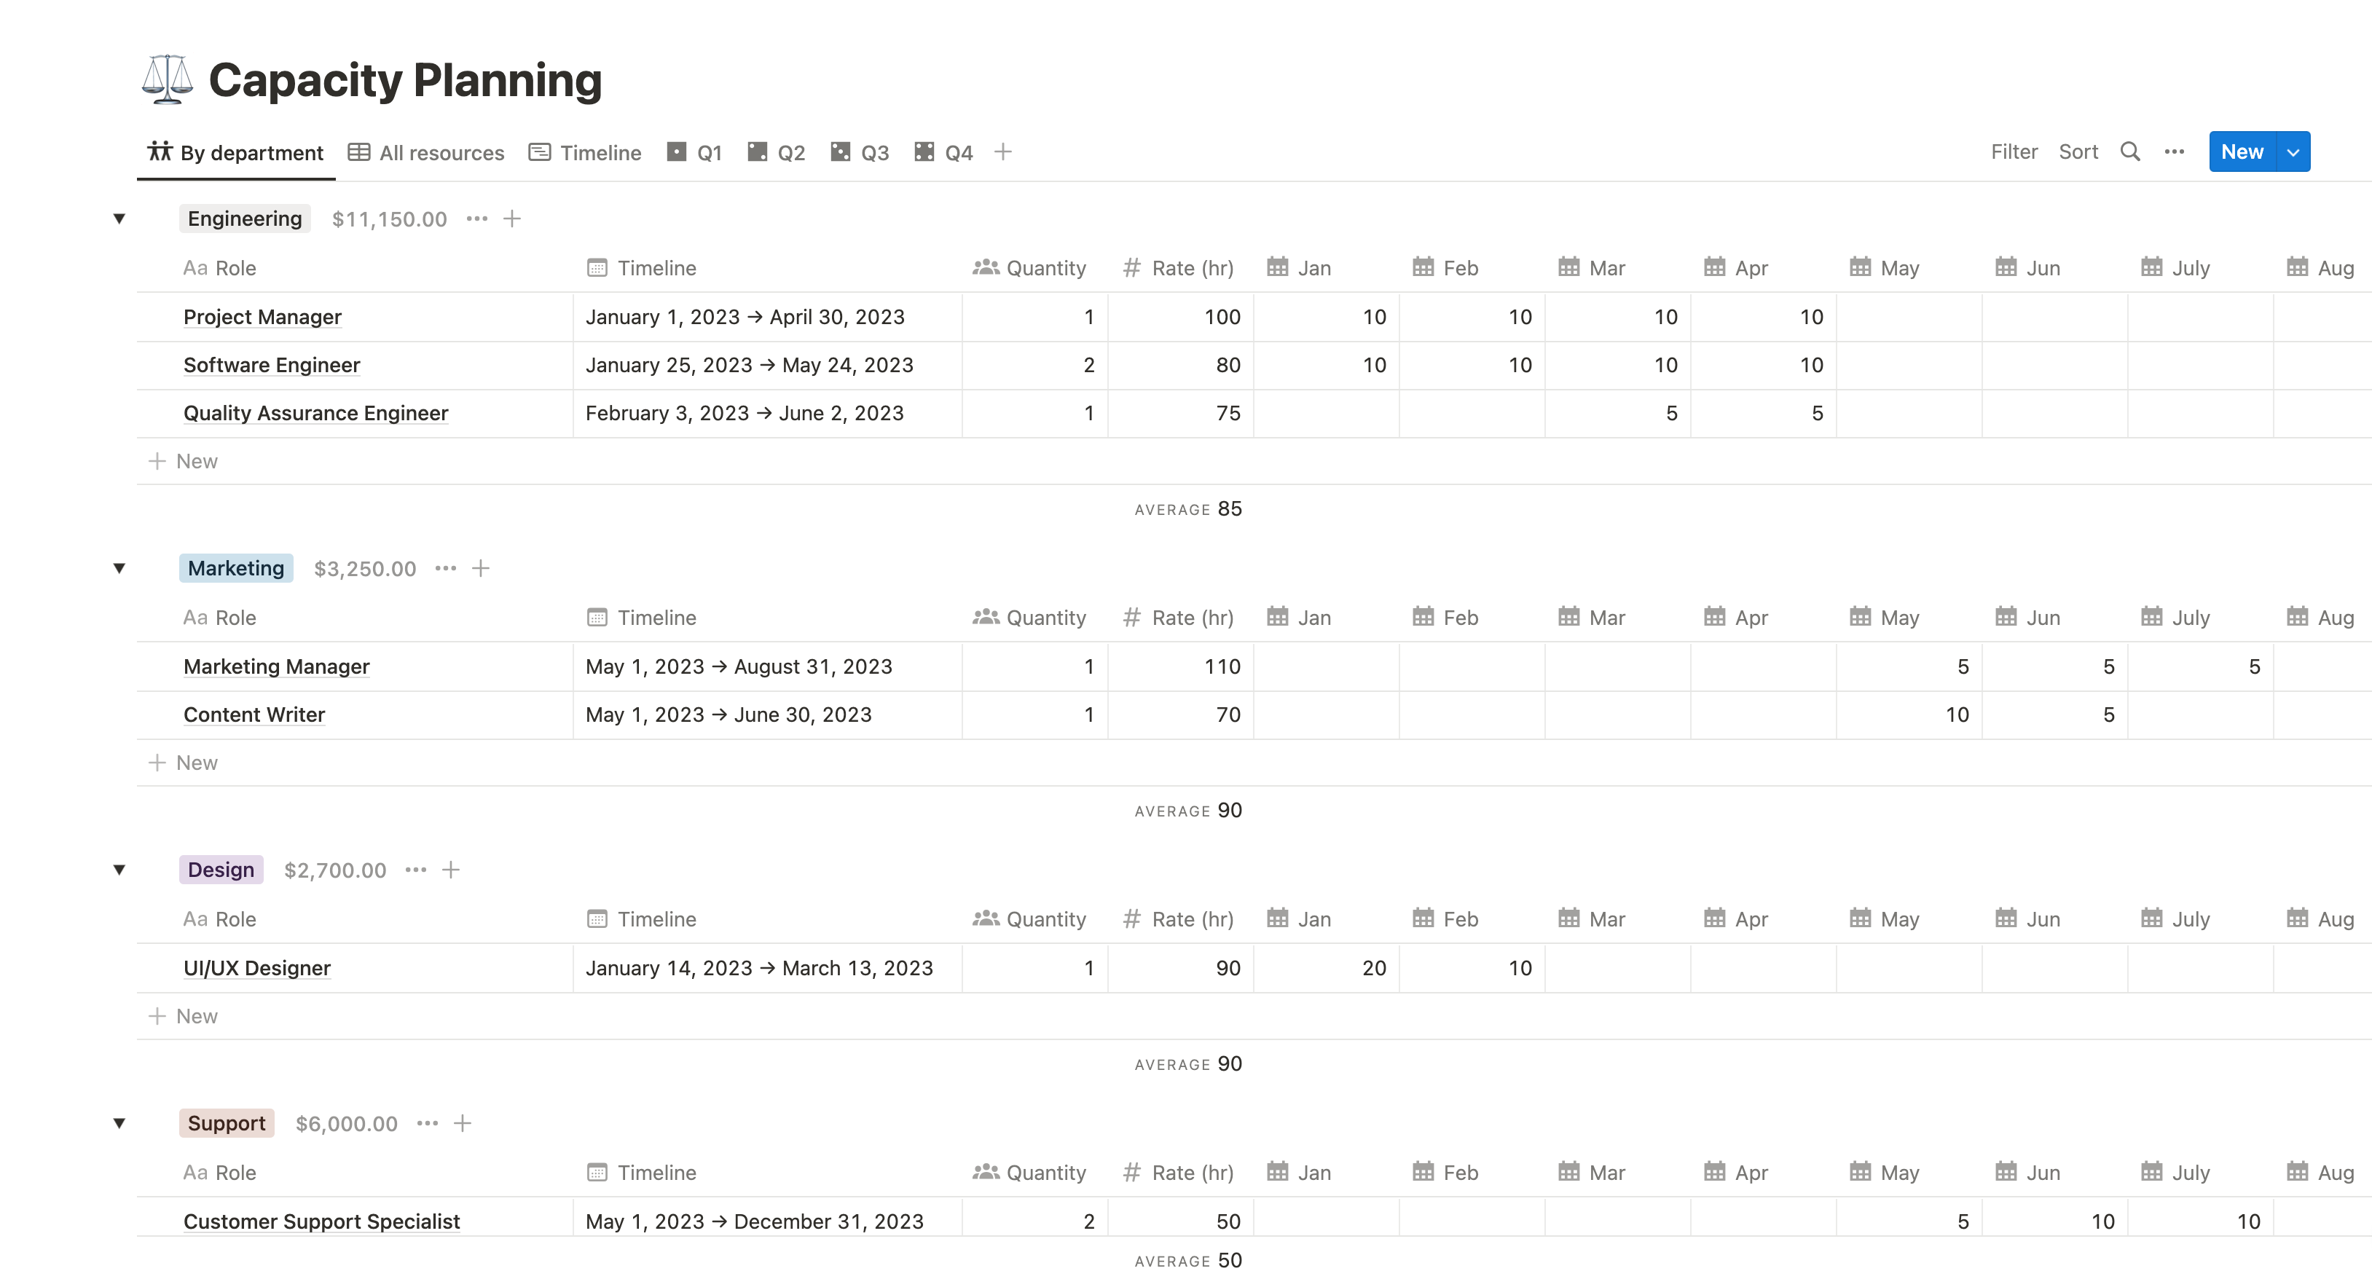Open the Sort menu

(2078, 151)
